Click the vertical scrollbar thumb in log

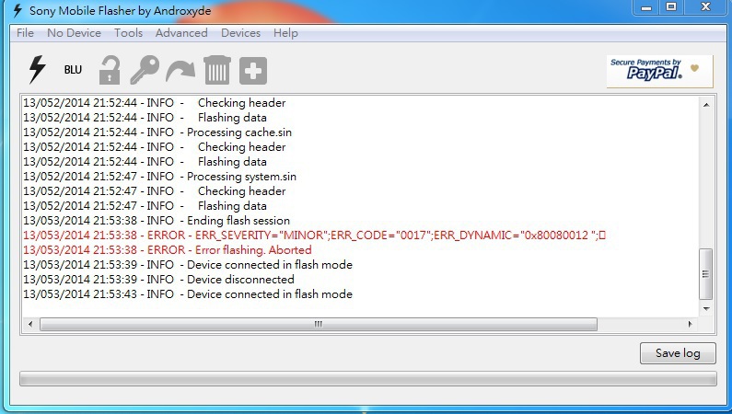(706, 274)
